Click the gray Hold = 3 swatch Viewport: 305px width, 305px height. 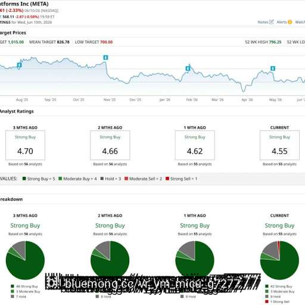coord(102,179)
